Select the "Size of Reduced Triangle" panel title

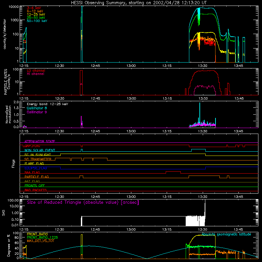[83, 202]
